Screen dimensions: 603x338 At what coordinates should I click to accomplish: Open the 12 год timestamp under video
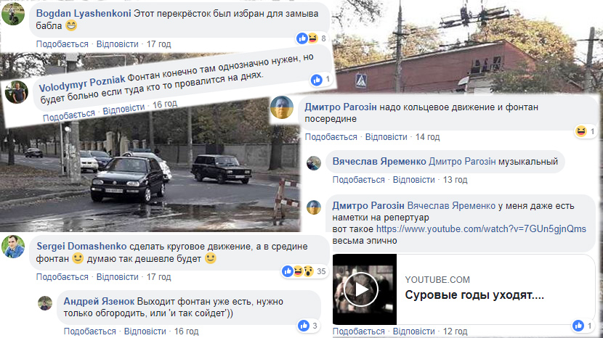coord(455,331)
